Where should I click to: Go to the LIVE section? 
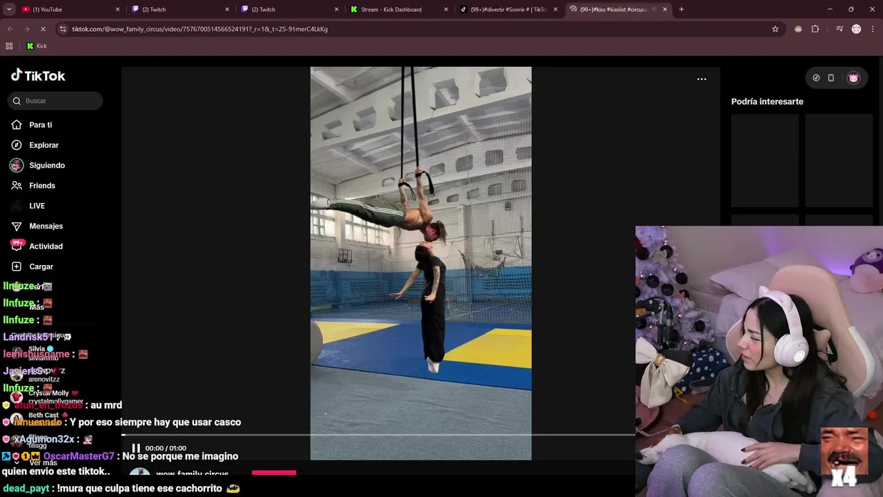[x=37, y=206]
